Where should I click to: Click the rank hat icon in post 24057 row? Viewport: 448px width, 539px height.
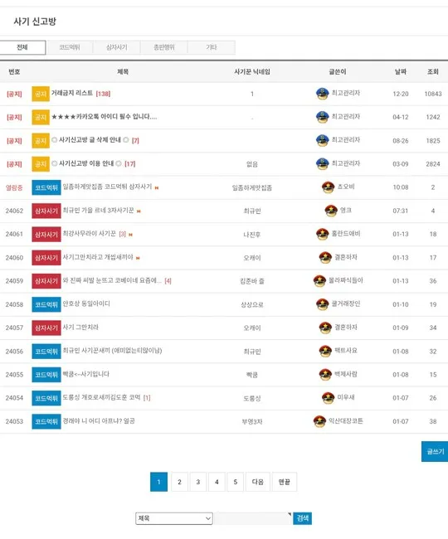coord(325,328)
